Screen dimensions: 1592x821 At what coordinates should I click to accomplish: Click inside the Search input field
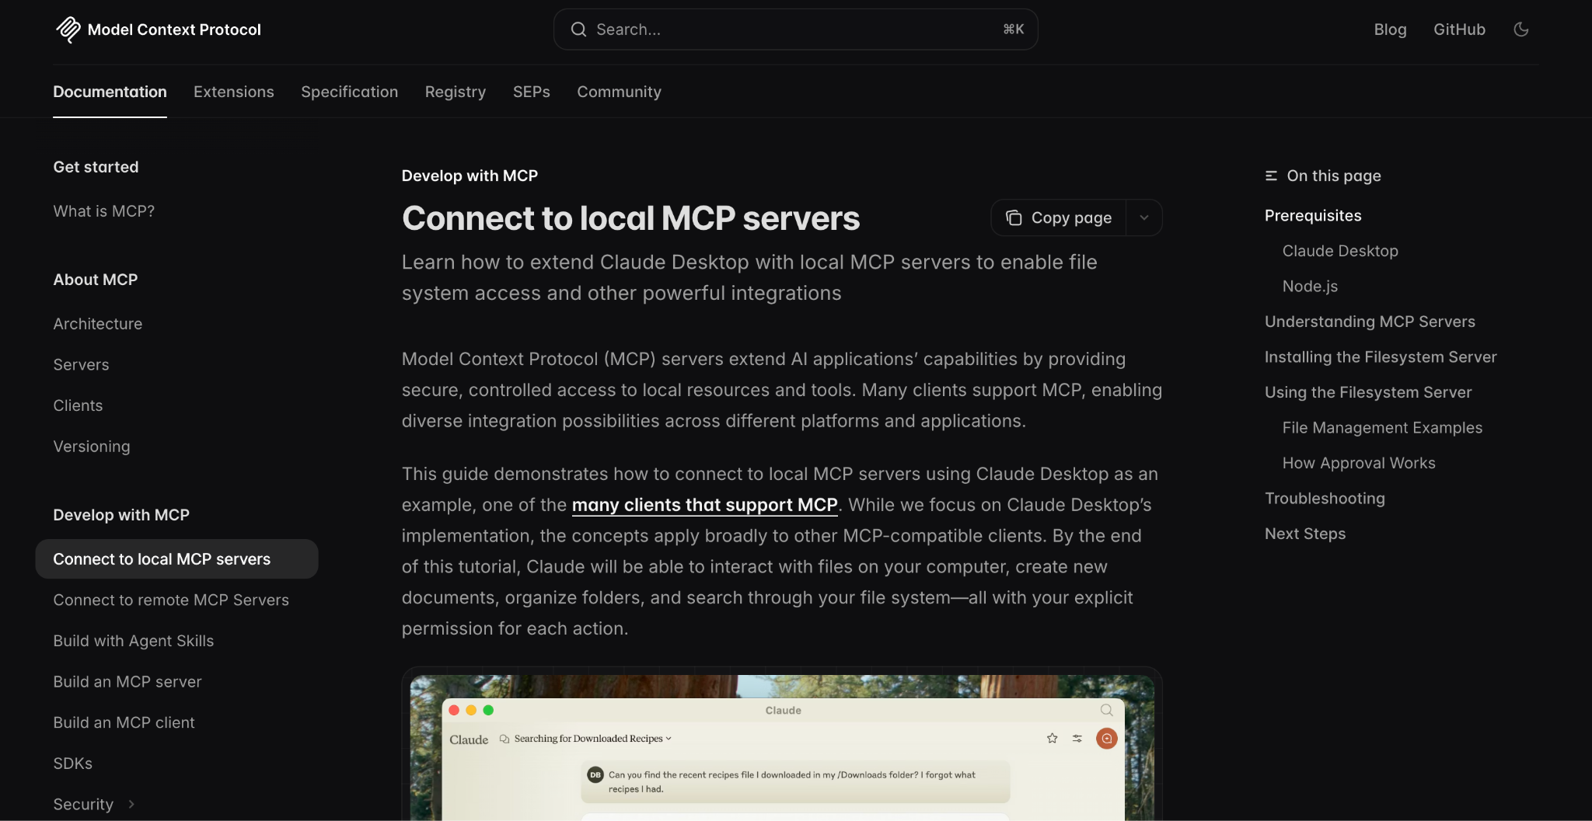click(777, 29)
